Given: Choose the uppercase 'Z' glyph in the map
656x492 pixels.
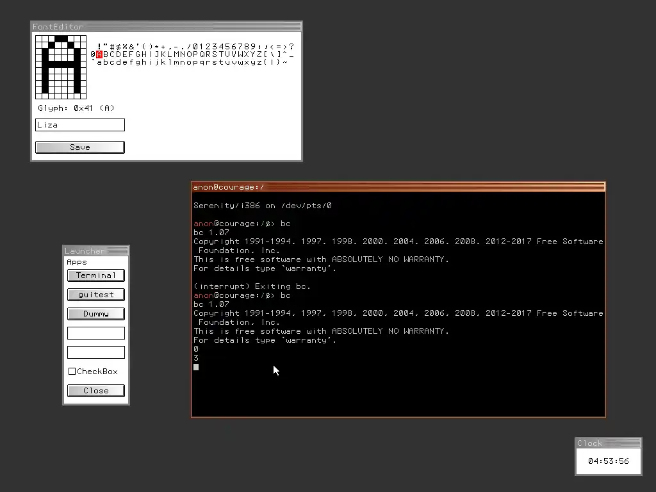Looking at the screenshot, I should 259,54.
